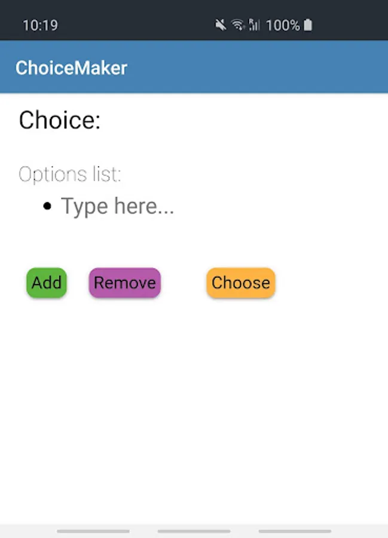The image size is (388, 538).
Task: Tap the left navigation bar handle
Action: [93, 531]
